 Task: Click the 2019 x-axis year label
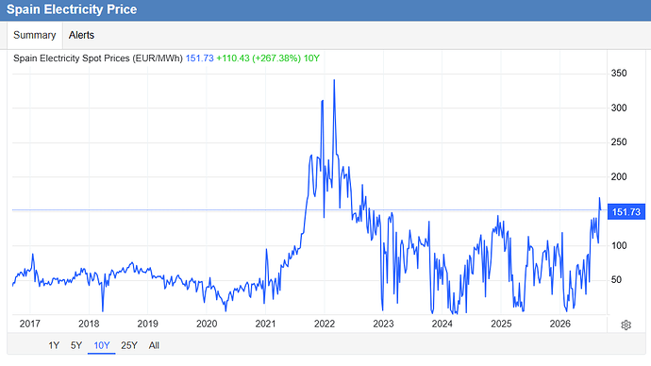pyautogui.click(x=148, y=324)
